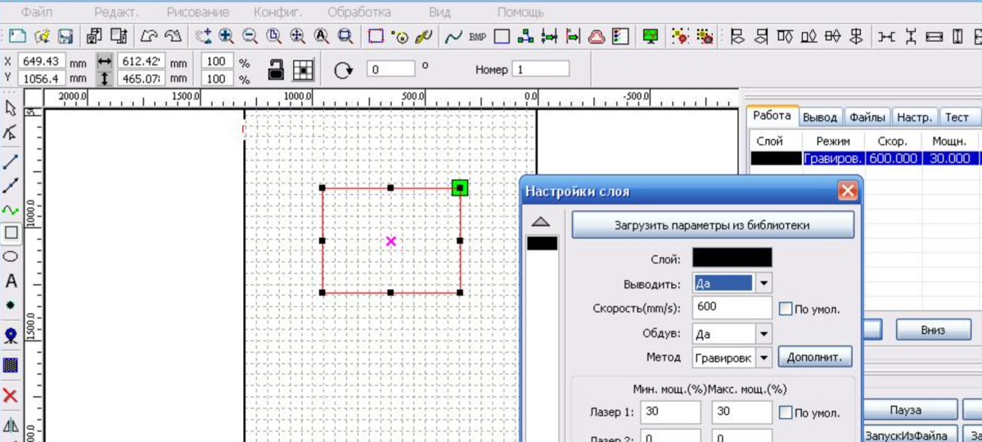The width and height of the screenshot is (982, 442).
Task: Click the Вниз button
Action: point(933,330)
